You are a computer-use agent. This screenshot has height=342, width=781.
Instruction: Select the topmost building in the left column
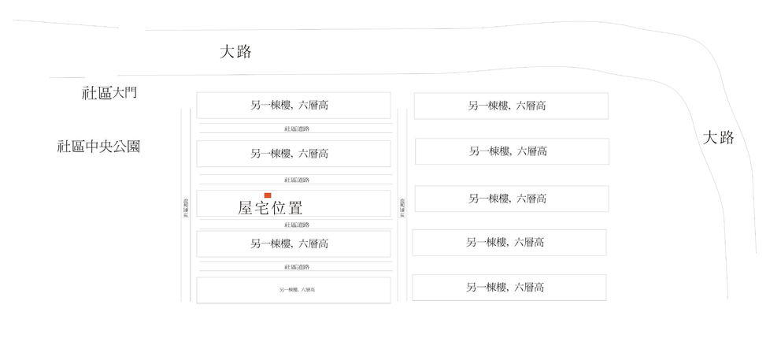click(293, 106)
